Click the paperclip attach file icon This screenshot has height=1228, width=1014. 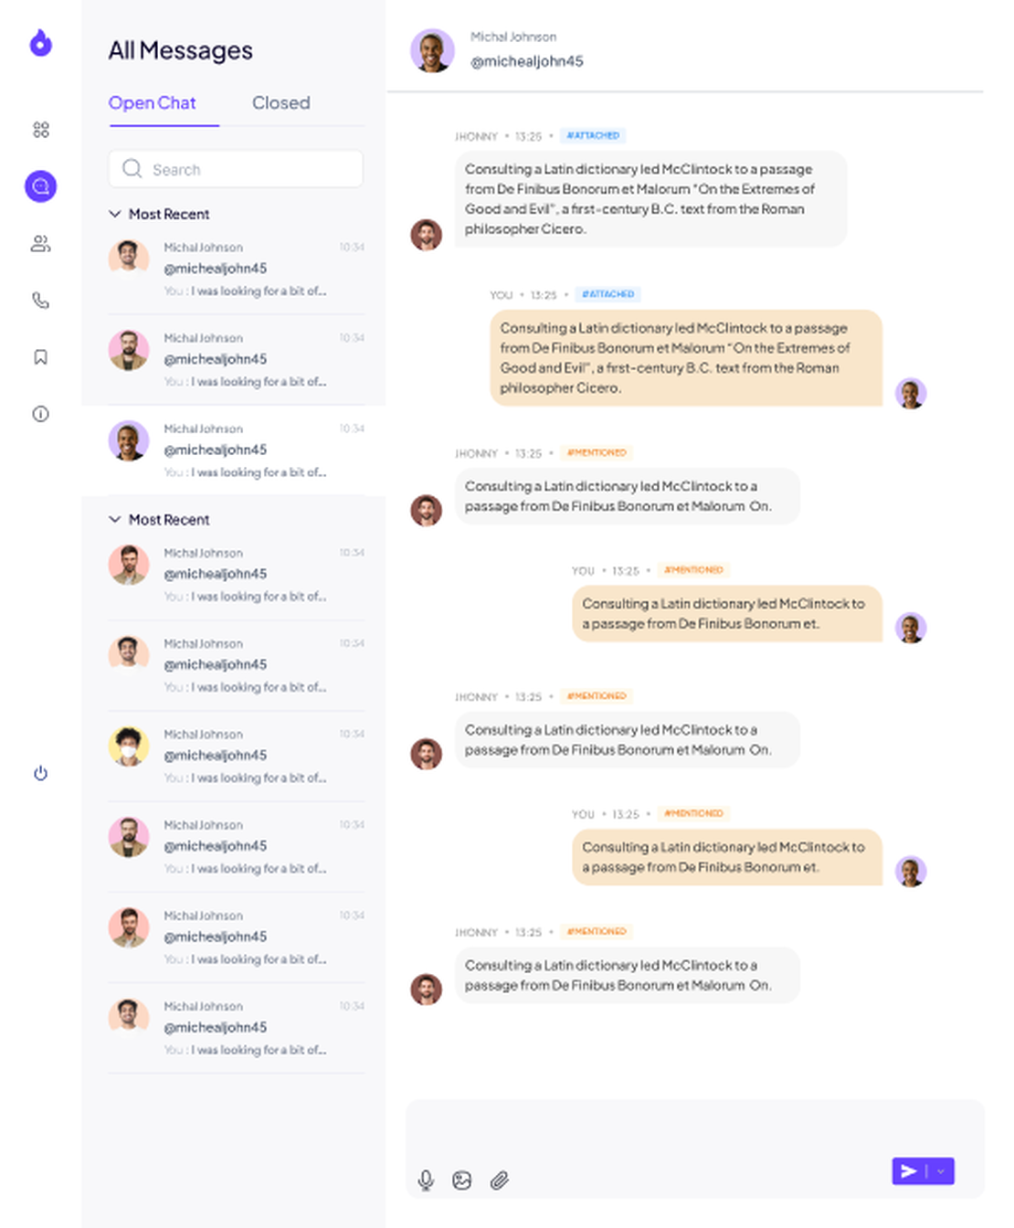click(x=499, y=1180)
